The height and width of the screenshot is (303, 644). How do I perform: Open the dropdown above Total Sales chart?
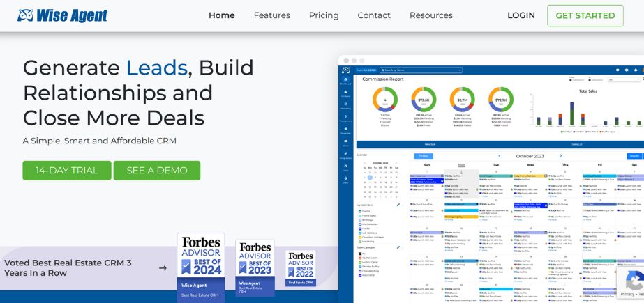click(x=624, y=80)
